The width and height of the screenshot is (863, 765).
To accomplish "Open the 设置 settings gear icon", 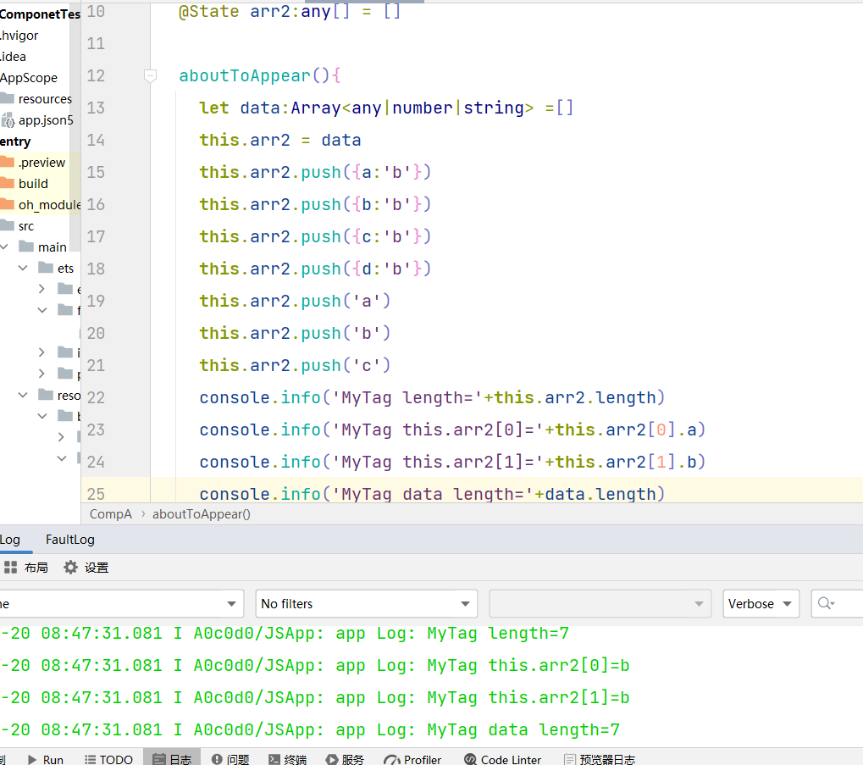I will (70, 568).
